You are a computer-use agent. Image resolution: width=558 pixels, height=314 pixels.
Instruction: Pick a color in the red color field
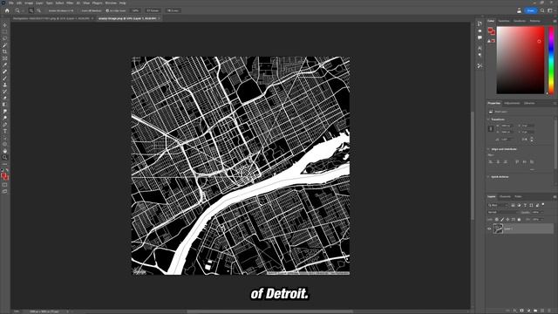pyautogui.click(x=521, y=60)
